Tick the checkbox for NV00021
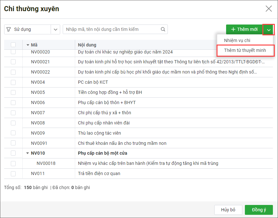Image resolution: width=278 pixels, height=218 pixels. coord(13,62)
